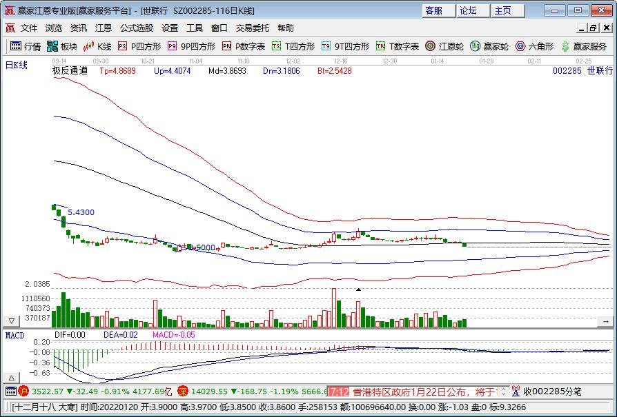Click the 12-16 date on time axis
This screenshot has height=417, width=617.
341,61
